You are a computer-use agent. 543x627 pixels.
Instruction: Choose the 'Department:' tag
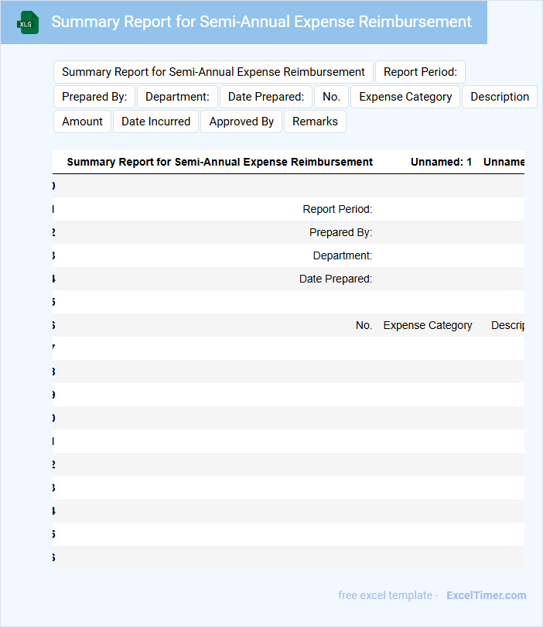click(x=177, y=97)
